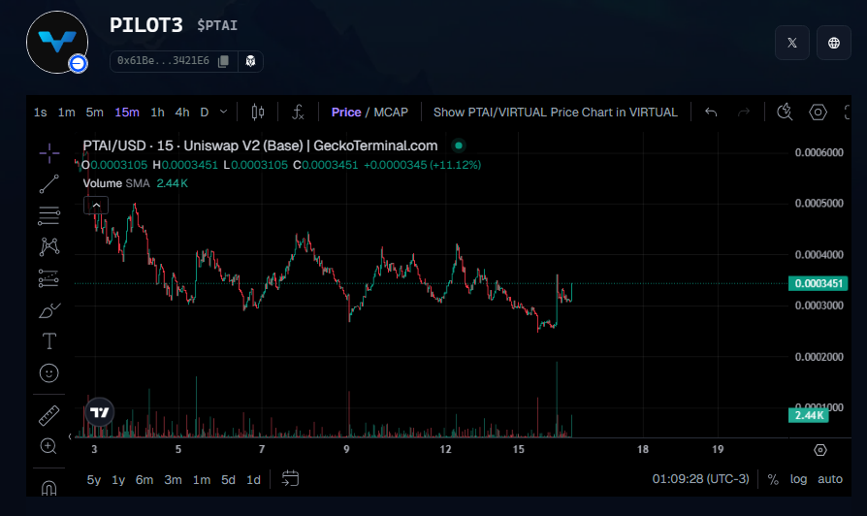Undo the last chart action
The width and height of the screenshot is (867, 516).
pos(711,113)
